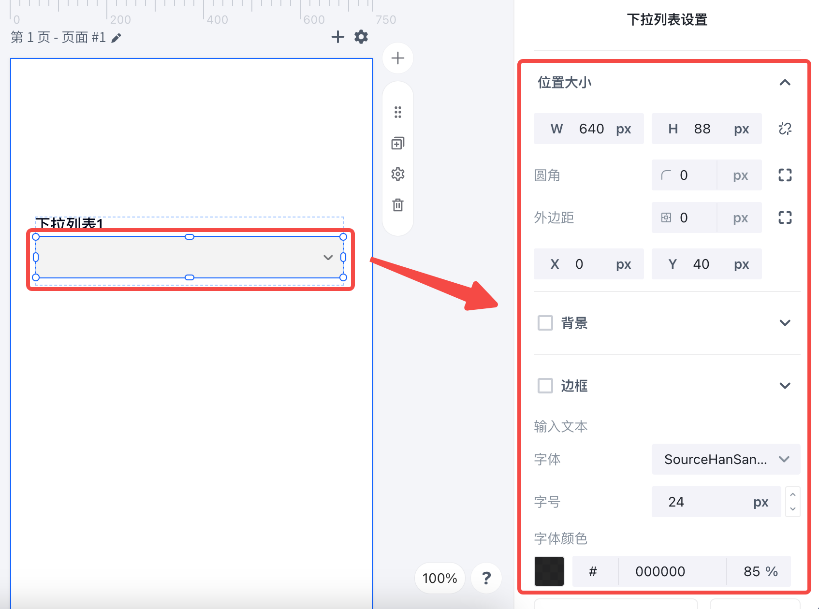Open help with the question mark button
The image size is (819, 609).
[x=486, y=578]
